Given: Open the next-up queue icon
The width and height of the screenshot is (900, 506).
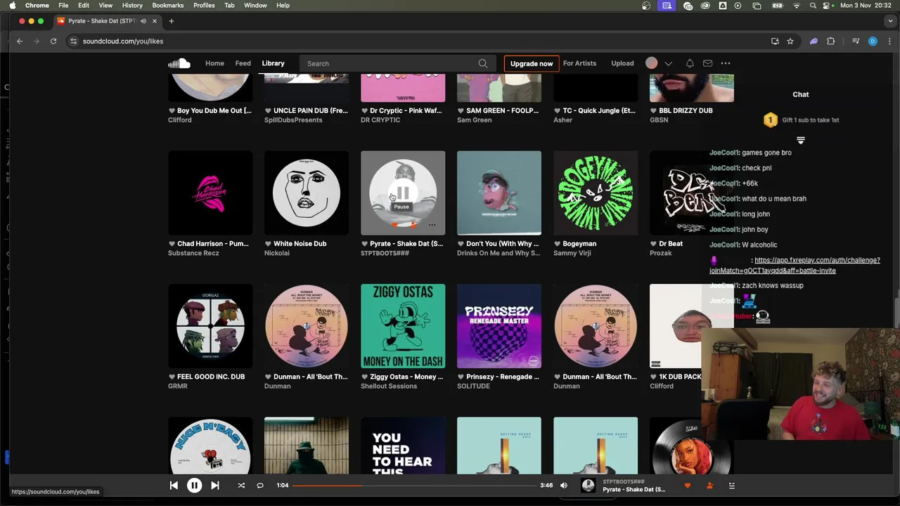Looking at the screenshot, I should (731, 486).
